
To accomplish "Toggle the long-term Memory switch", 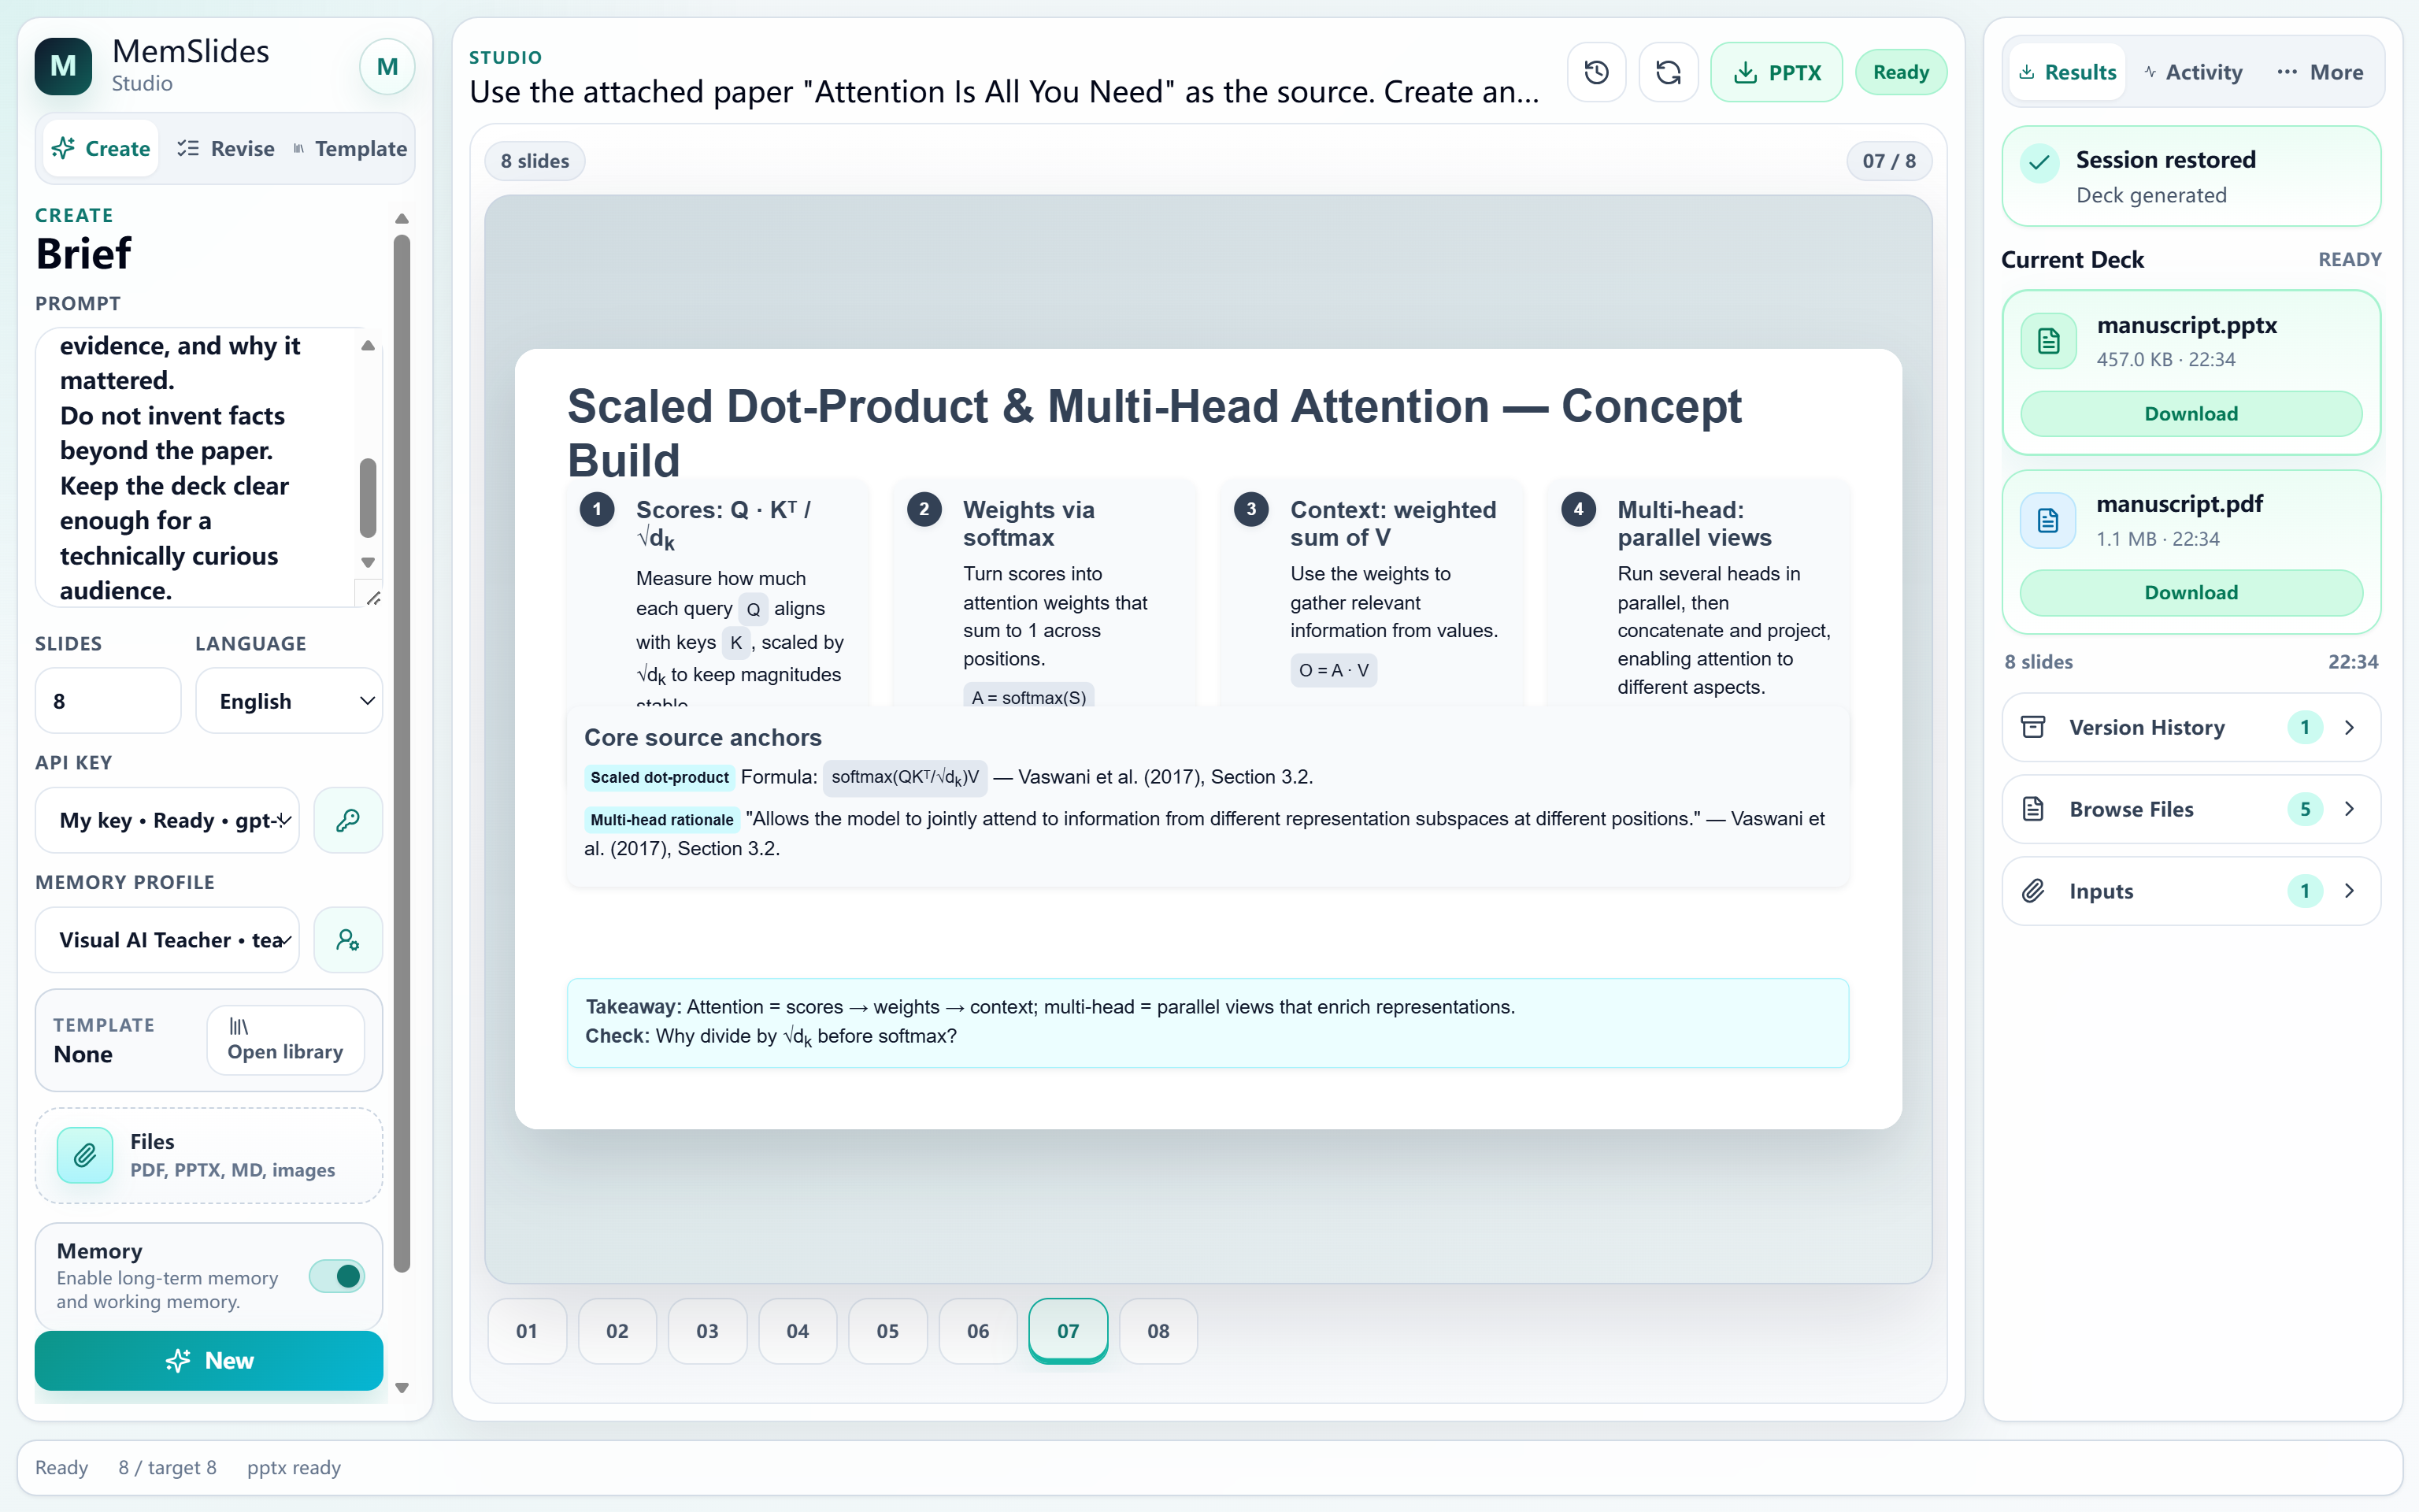I will coord(337,1276).
